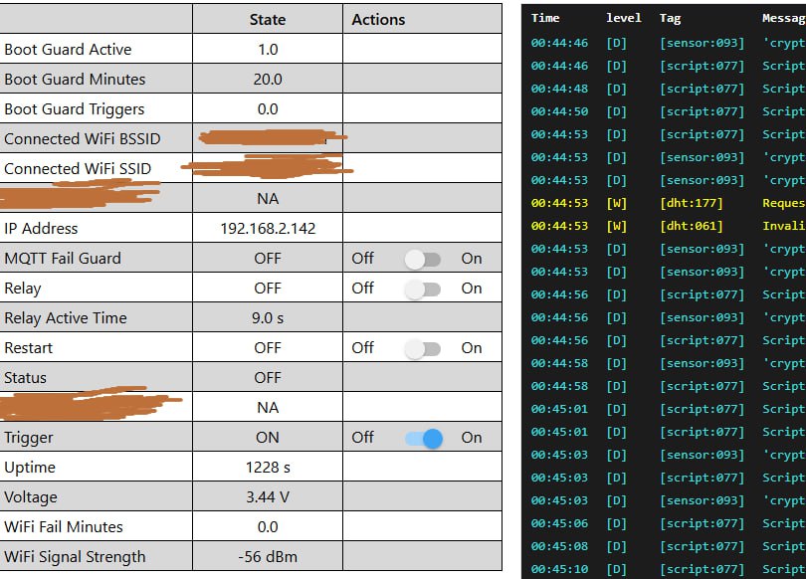This screenshot has width=806, height=579.
Task: Click On label in MQTT Fail Guard row
Action: click(472, 258)
